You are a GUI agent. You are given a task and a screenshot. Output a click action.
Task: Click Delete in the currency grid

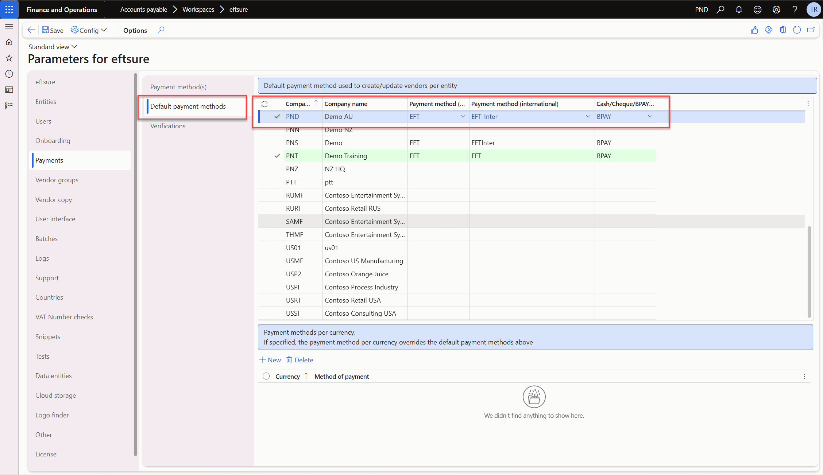(x=300, y=360)
